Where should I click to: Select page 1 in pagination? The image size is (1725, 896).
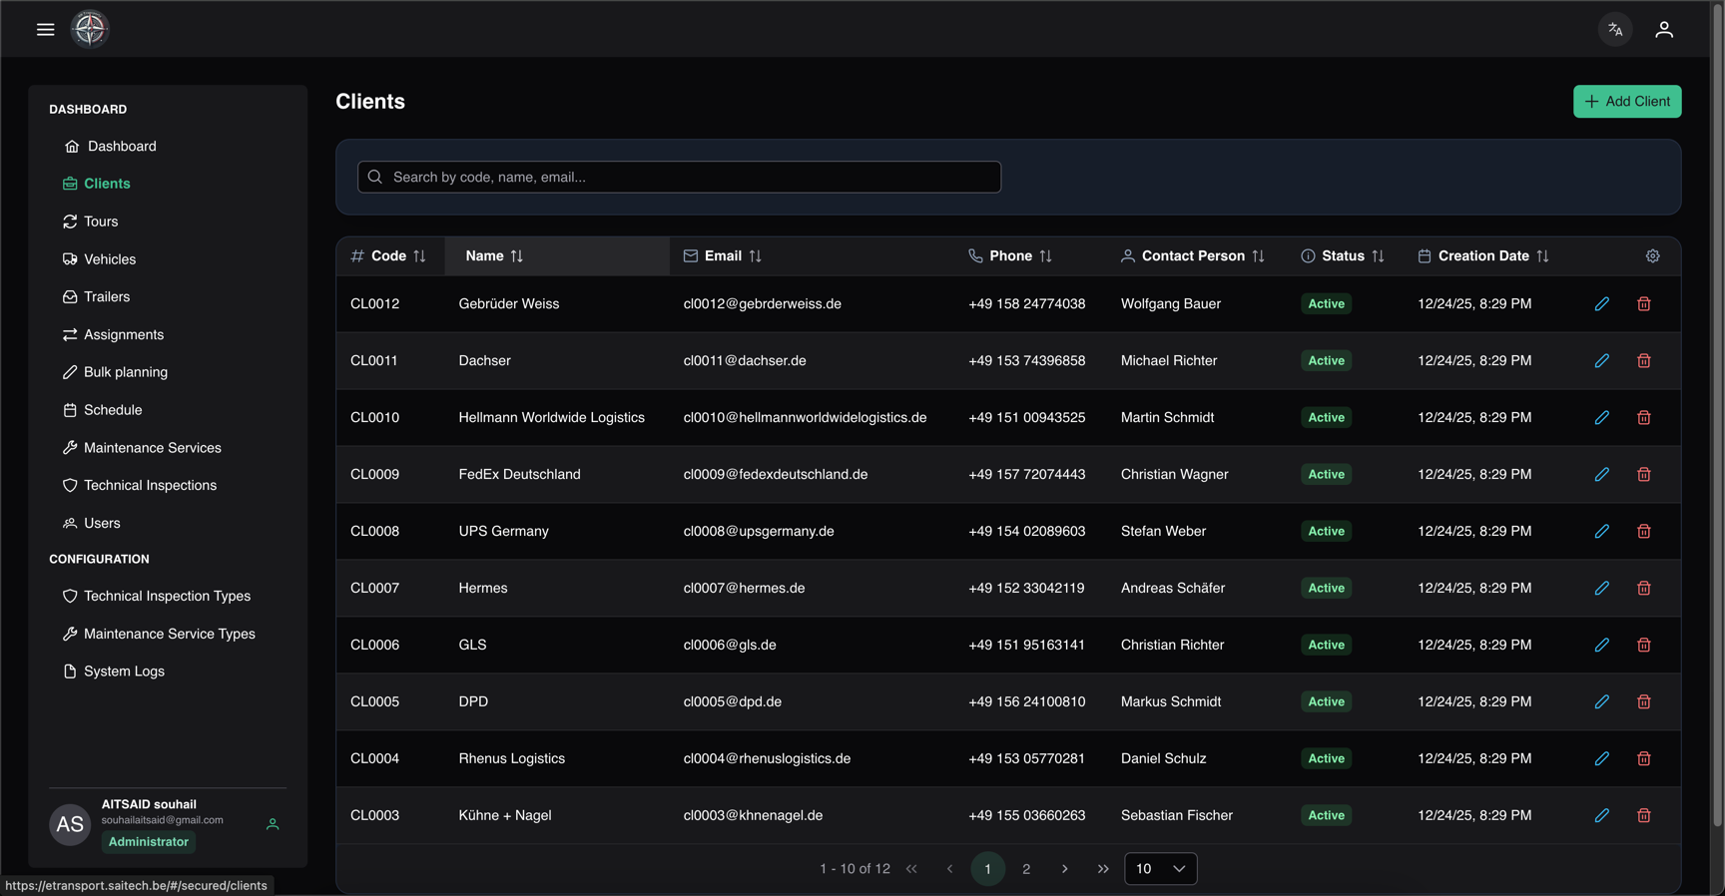coord(988,869)
